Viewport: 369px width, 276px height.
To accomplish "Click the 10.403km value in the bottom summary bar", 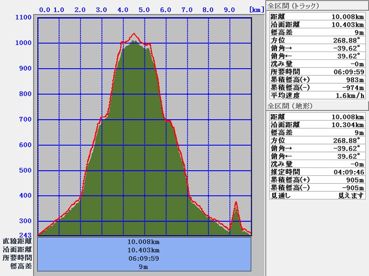I will pyautogui.click(x=144, y=250).
